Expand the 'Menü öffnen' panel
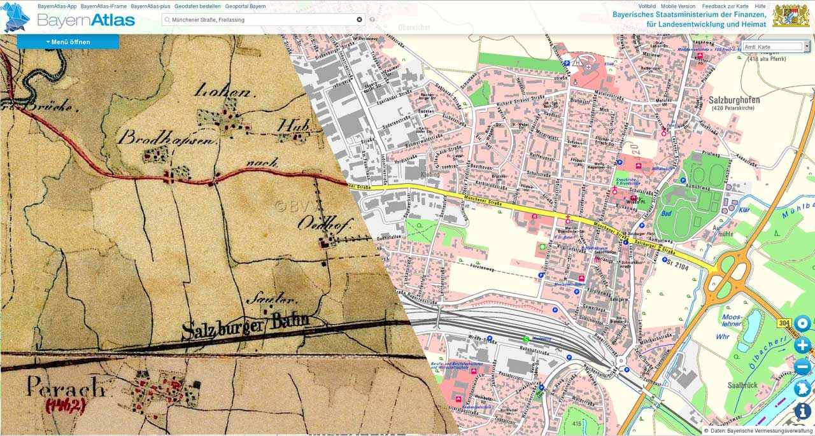Image resolution: width=815 pixels, height=436 pixels. (67, 42)
